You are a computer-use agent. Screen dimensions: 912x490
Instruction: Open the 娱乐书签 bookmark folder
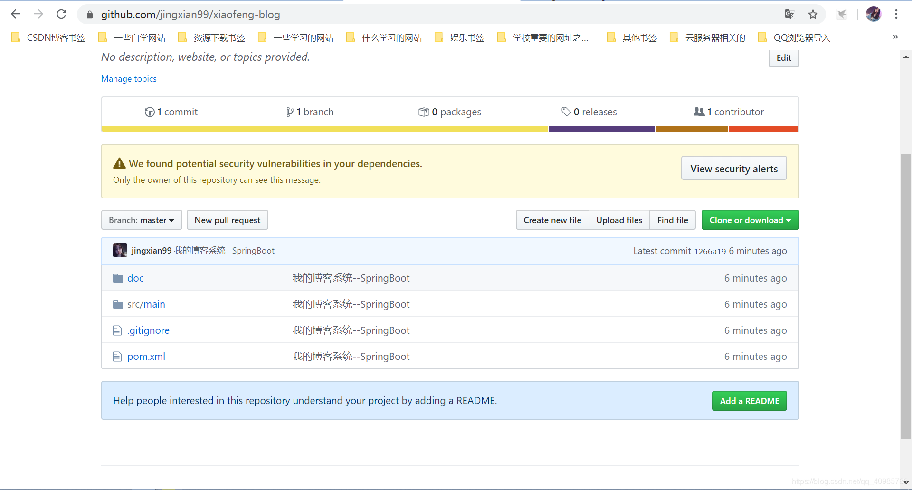click(x=460, y=38)
